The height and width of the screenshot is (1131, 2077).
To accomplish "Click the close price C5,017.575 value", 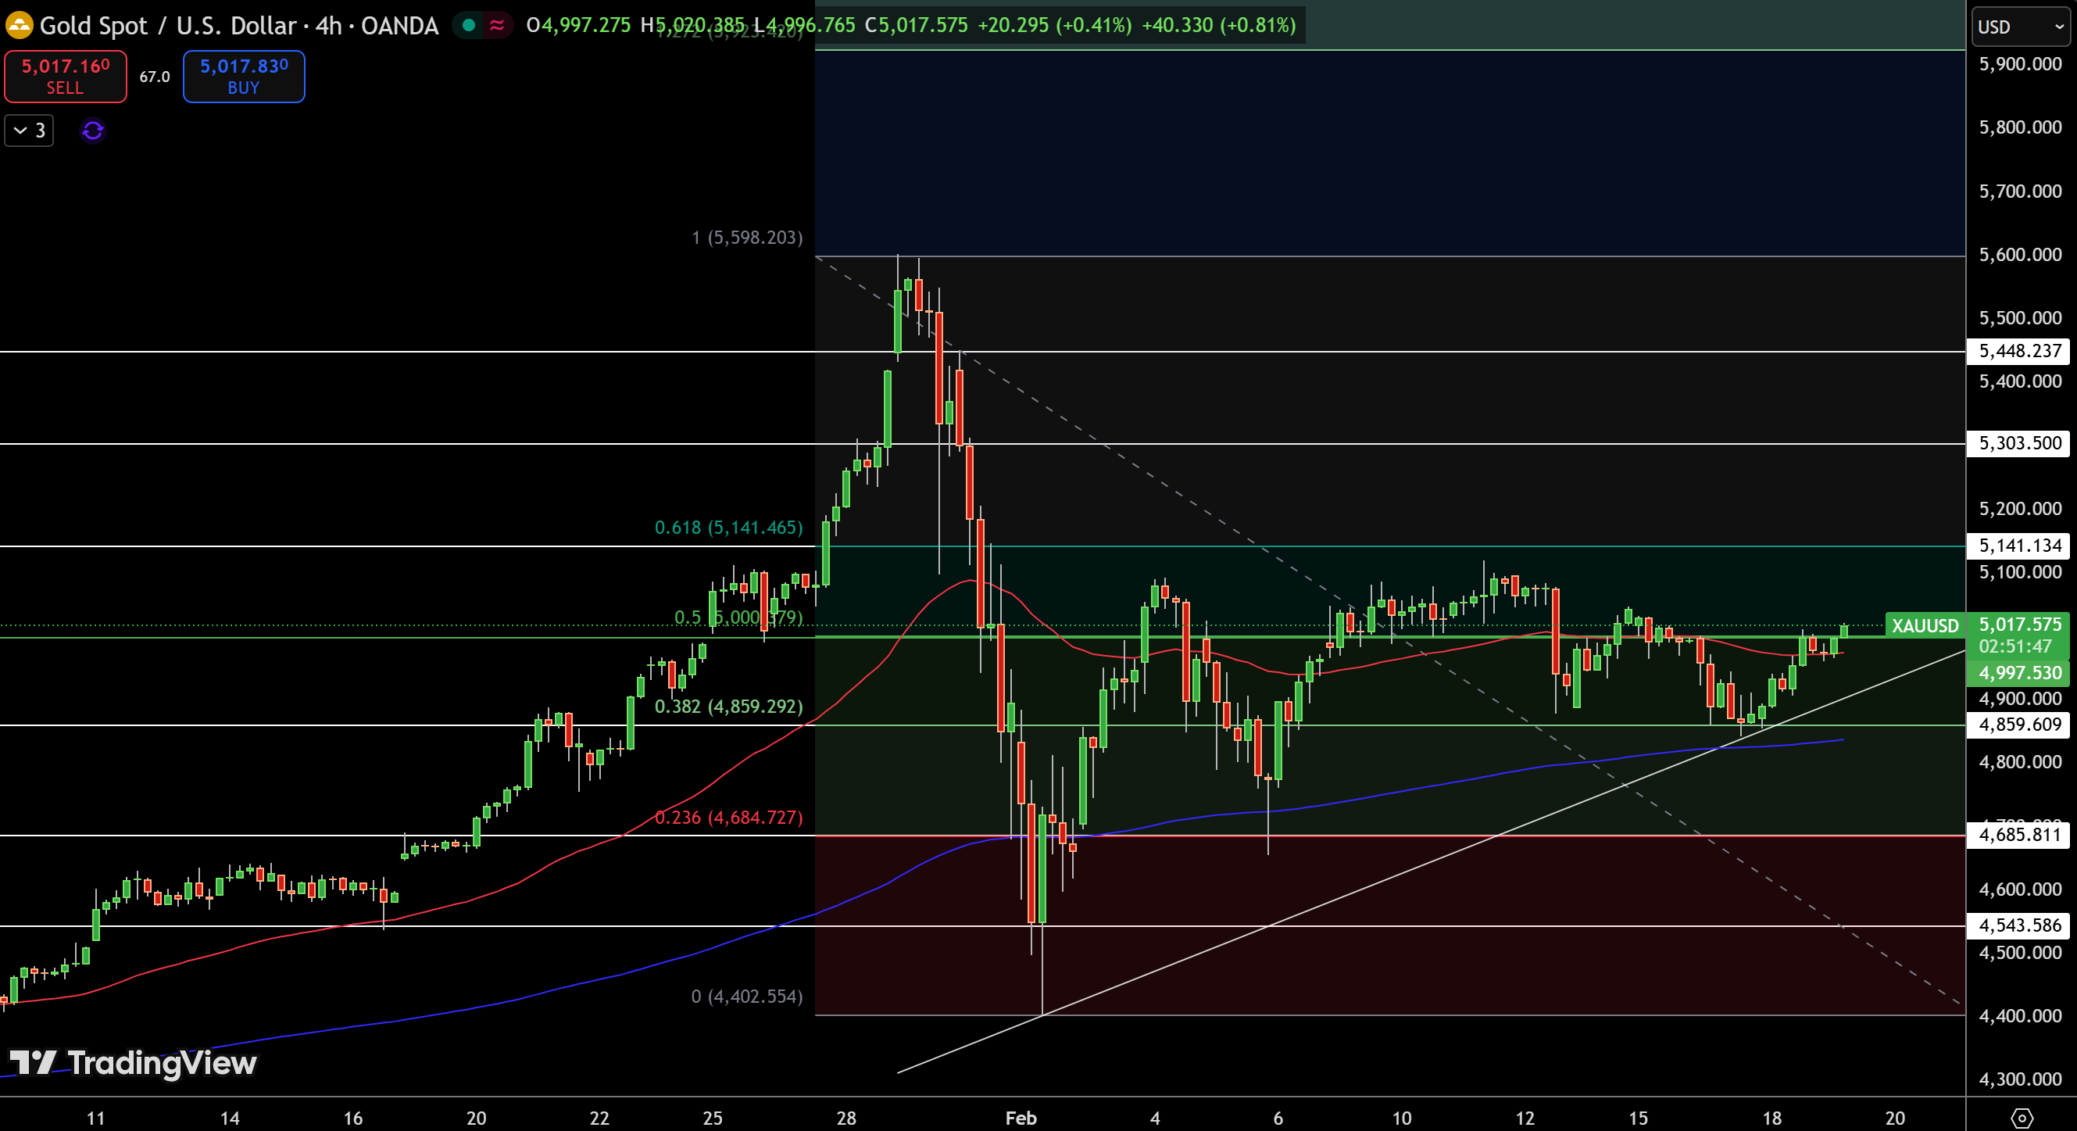I will pyautogui.click(x=916, y=25).
